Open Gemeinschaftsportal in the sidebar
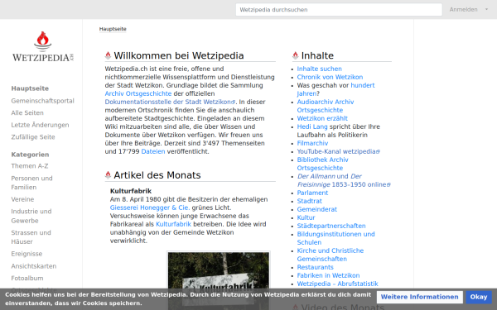497x310 pixels. pos(42,101)
